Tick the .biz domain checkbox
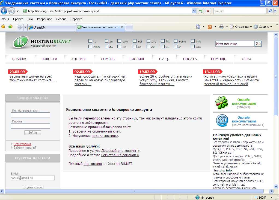This screenshot has height=200, width=279. point(163,41)
